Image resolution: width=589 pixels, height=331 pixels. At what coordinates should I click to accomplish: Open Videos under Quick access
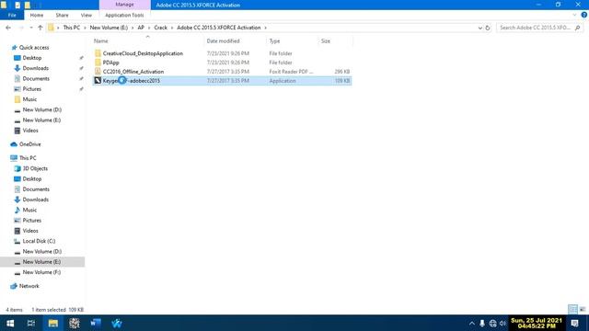point(30,131)
